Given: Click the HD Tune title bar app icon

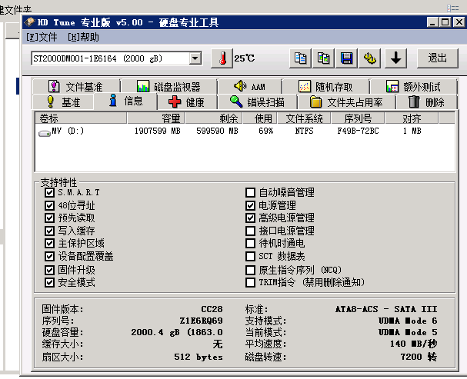Looking at the screenshot, I should pyautogui.click(x=30, y=22).
